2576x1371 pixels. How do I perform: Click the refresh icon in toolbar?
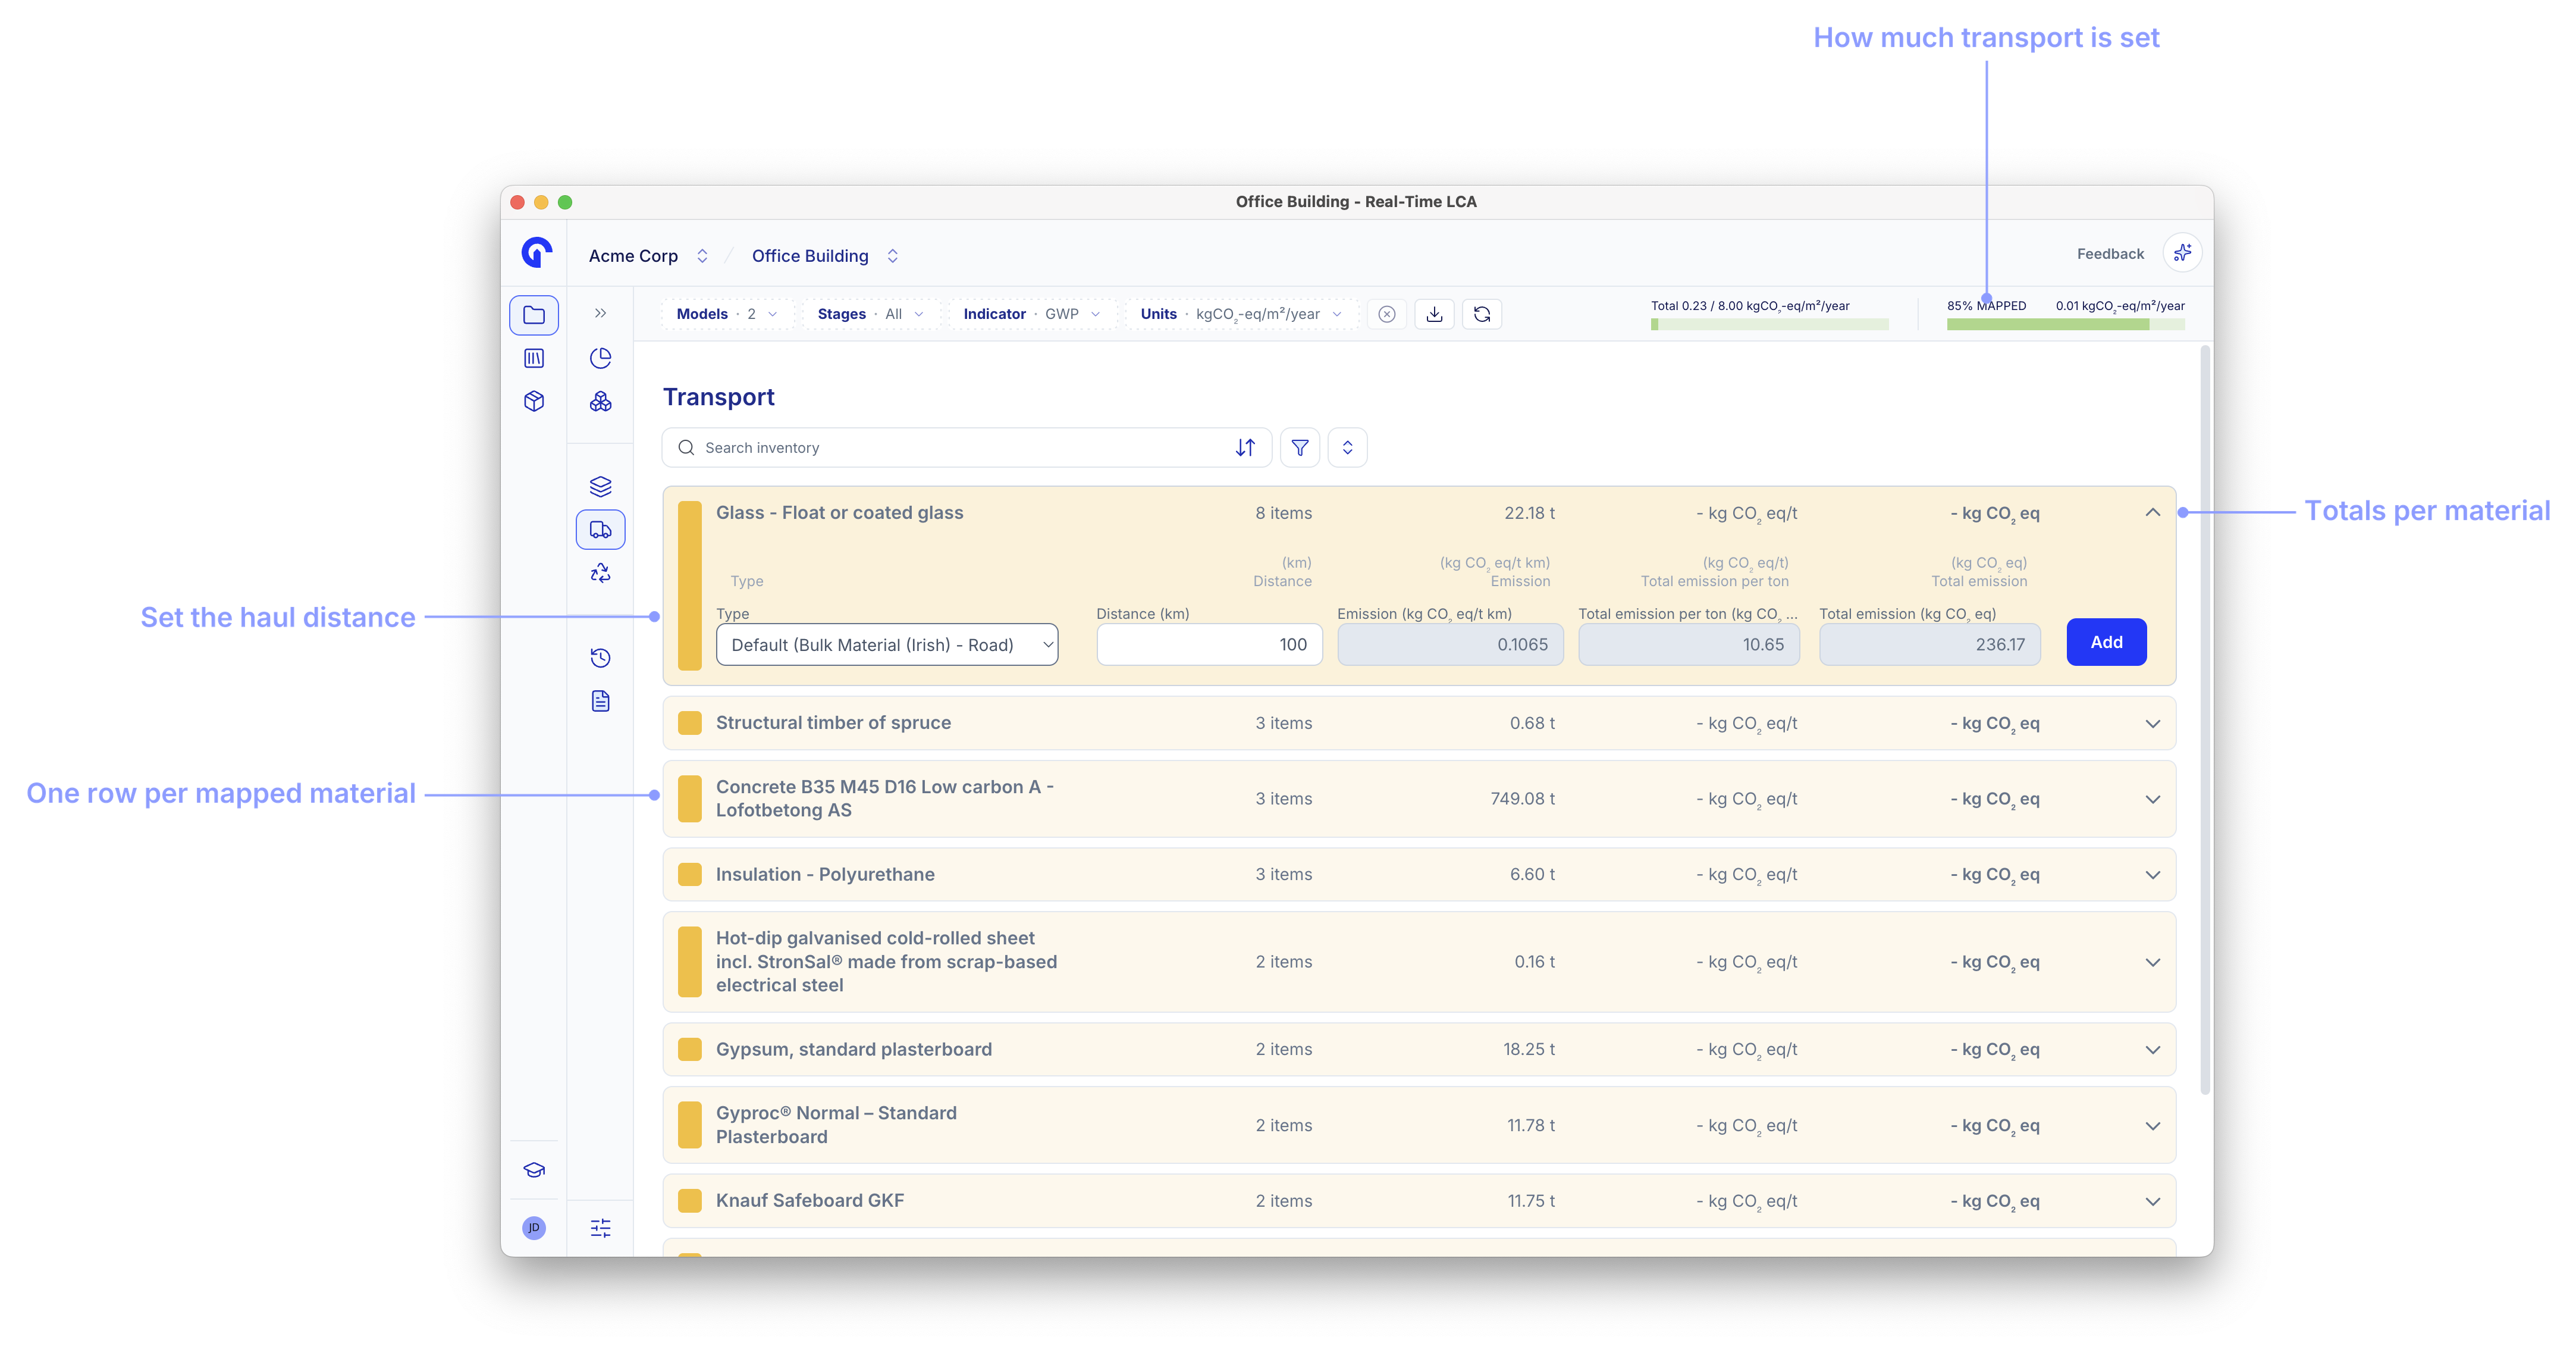pyautogui.click(x=1482, y=314)
